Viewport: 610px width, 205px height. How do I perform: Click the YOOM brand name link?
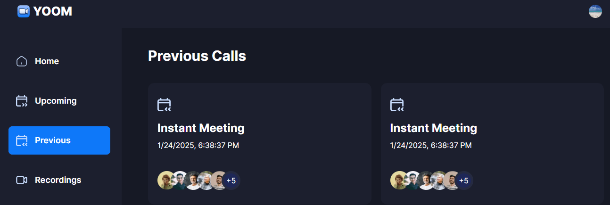[x=53, y=11]
